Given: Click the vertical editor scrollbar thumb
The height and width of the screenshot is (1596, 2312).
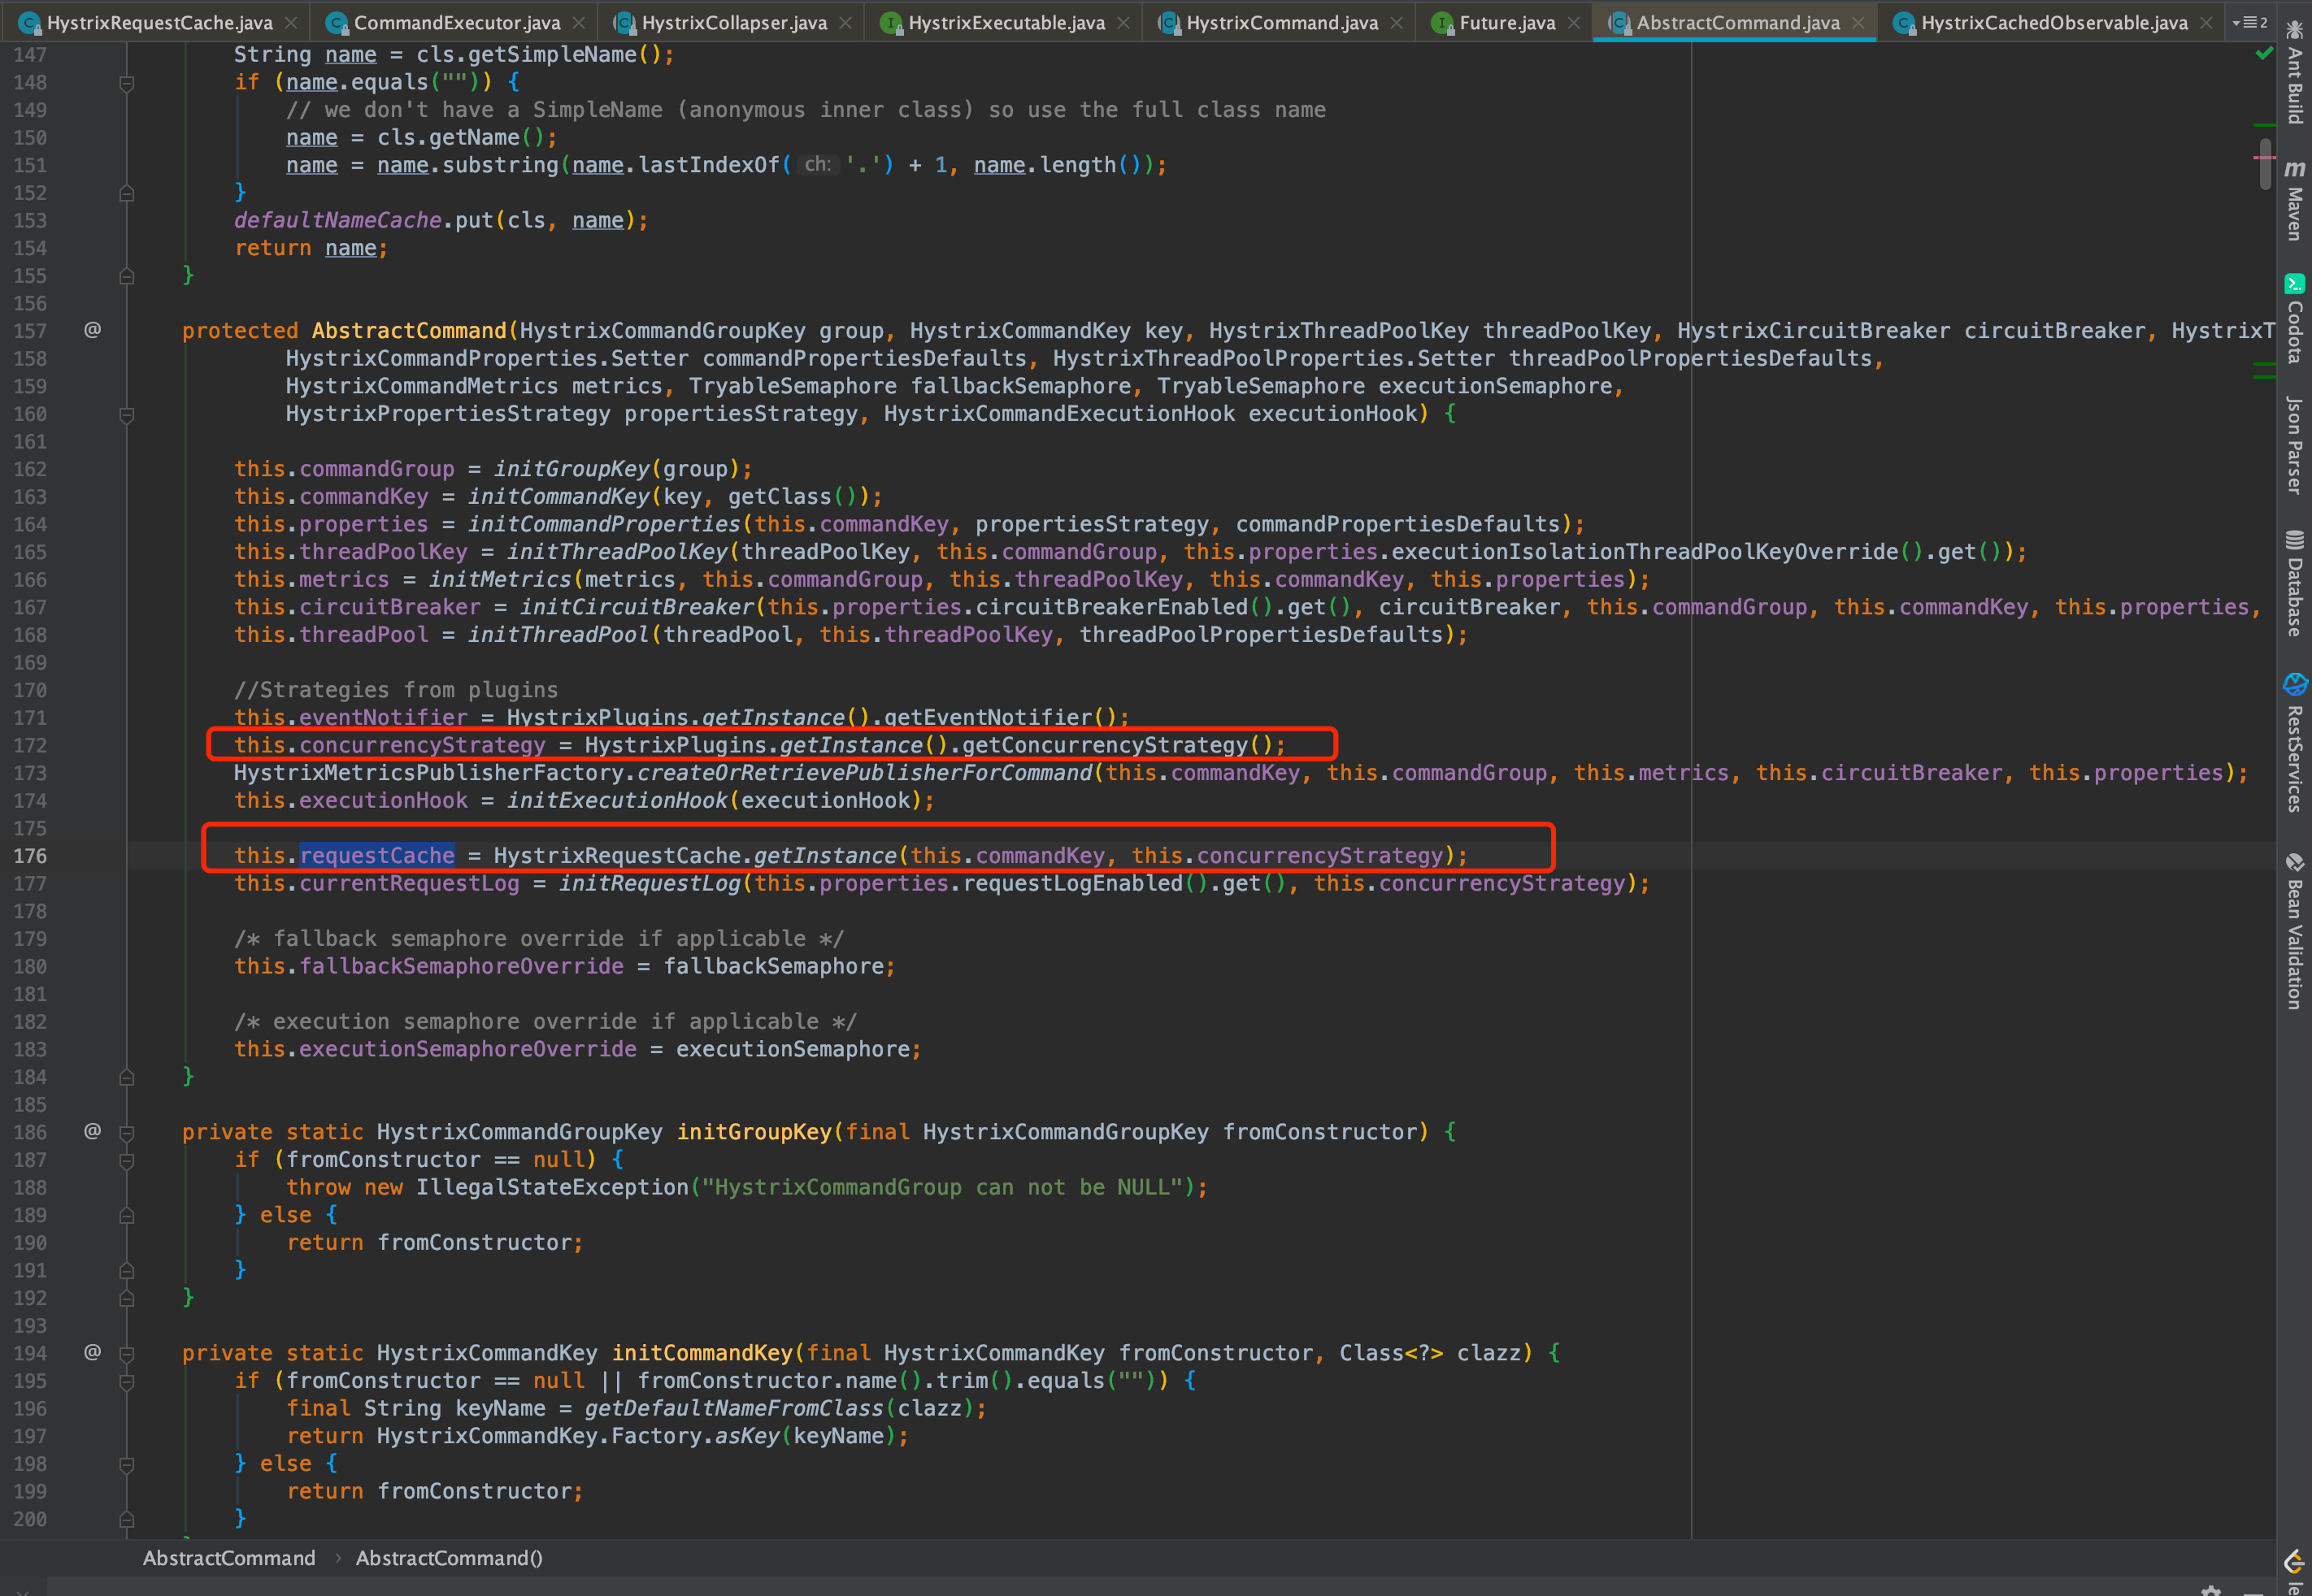Looking at the screenshot, I should pyautogui.click(x=2265, y=165).
